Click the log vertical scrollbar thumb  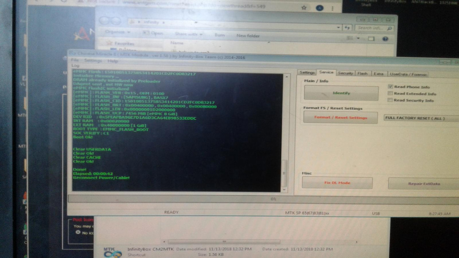[x=285, y=173]
